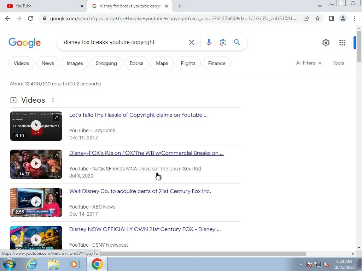Click the address bar URL
362x271 pixels.
click(173, 18)
